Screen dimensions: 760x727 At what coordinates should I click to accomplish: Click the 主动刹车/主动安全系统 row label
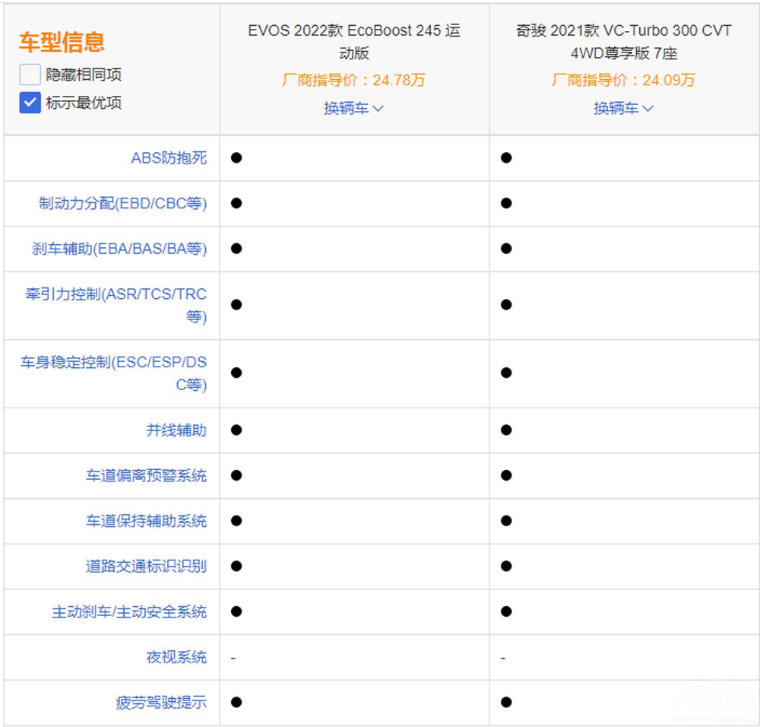click(129, 612)
